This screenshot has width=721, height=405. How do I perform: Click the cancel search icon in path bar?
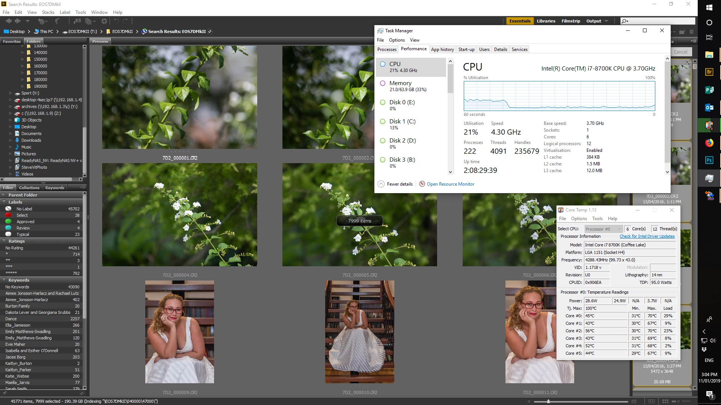pos(210,31)
